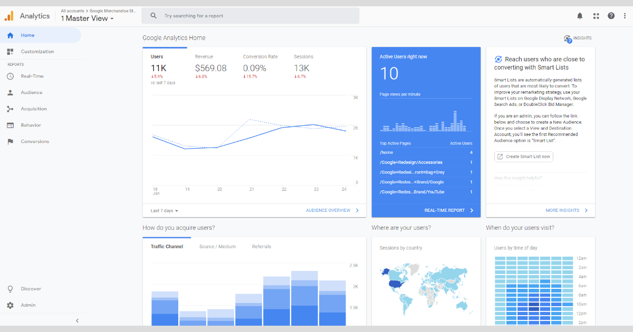Click the users by time heatmap
Screen dimensions: 633x332
(x=533, y=290)
